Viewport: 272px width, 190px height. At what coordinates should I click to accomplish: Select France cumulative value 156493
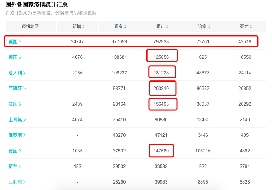pos(161,104)
